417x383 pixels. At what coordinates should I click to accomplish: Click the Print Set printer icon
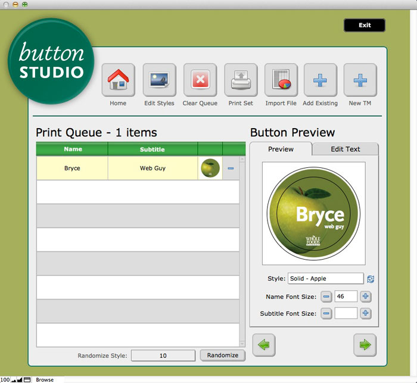[241, 80]
